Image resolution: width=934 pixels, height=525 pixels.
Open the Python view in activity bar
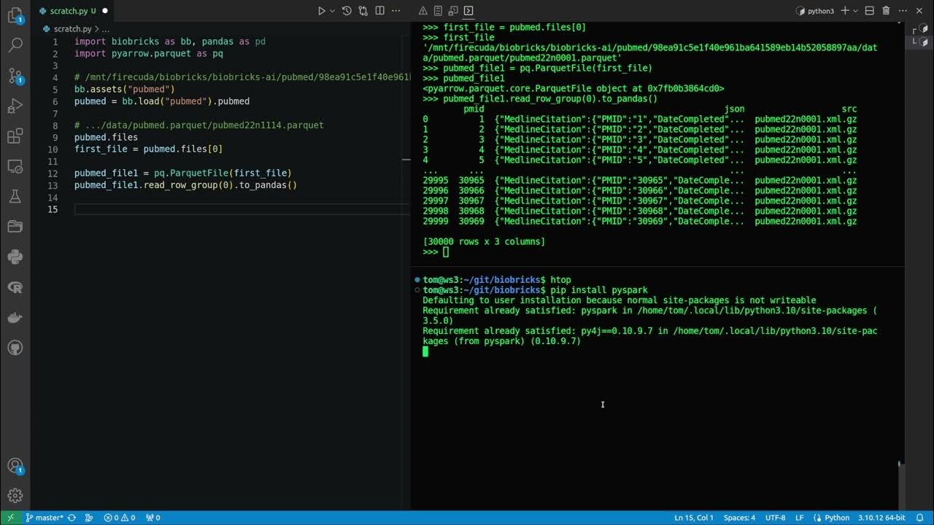15,257
